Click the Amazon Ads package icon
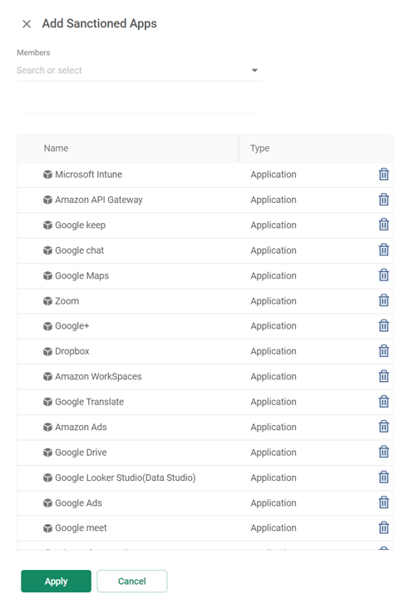394x599 pixels. click(47, 427)
